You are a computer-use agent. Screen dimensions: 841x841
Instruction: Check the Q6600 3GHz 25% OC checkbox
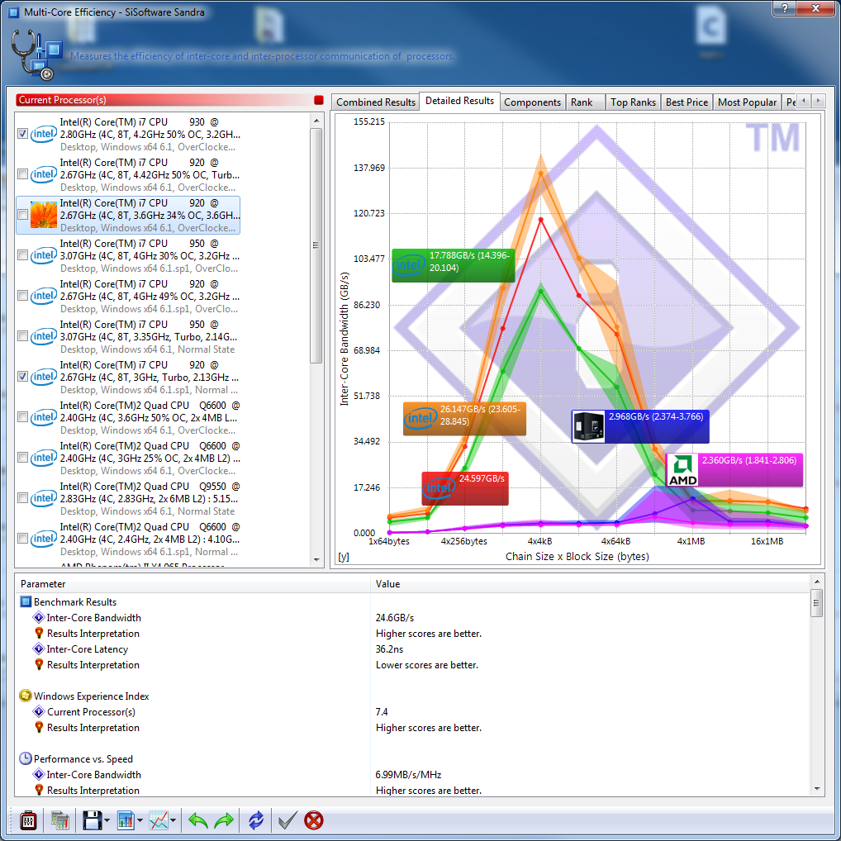22,458
